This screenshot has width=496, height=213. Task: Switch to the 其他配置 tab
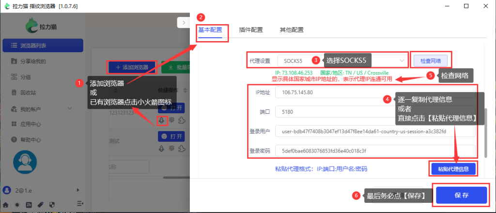point(292,30)
